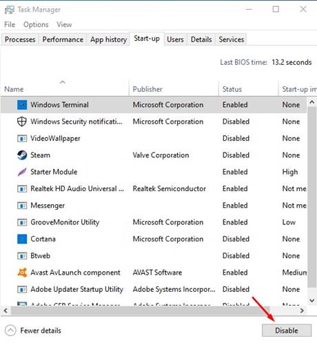The image size is (317, 345).
Task: Collapse view with Fewer details arrow
Action: [x=10, y=331]
